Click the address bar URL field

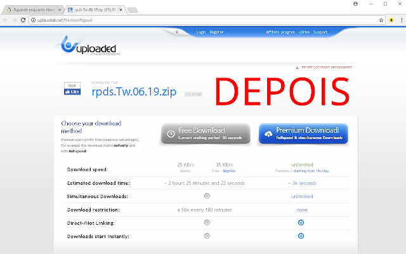[207, 20]
